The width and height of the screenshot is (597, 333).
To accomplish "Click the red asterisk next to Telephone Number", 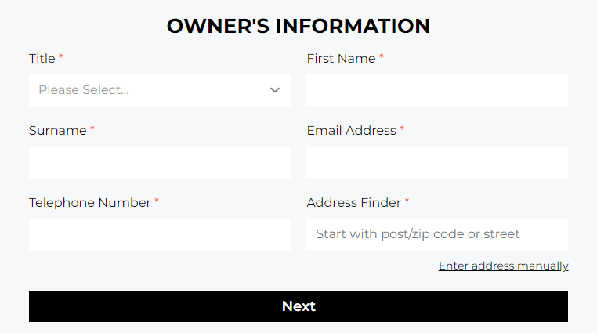I will tap(157, 201).
